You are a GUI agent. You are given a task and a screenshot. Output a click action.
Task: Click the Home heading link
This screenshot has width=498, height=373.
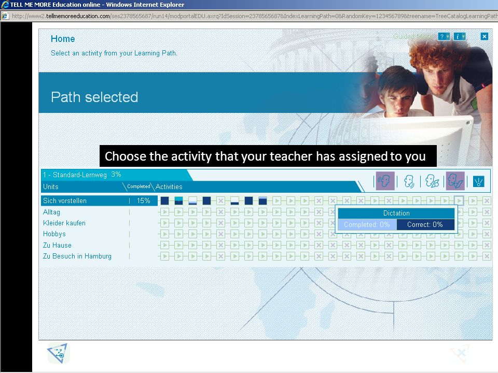(63, 39)
